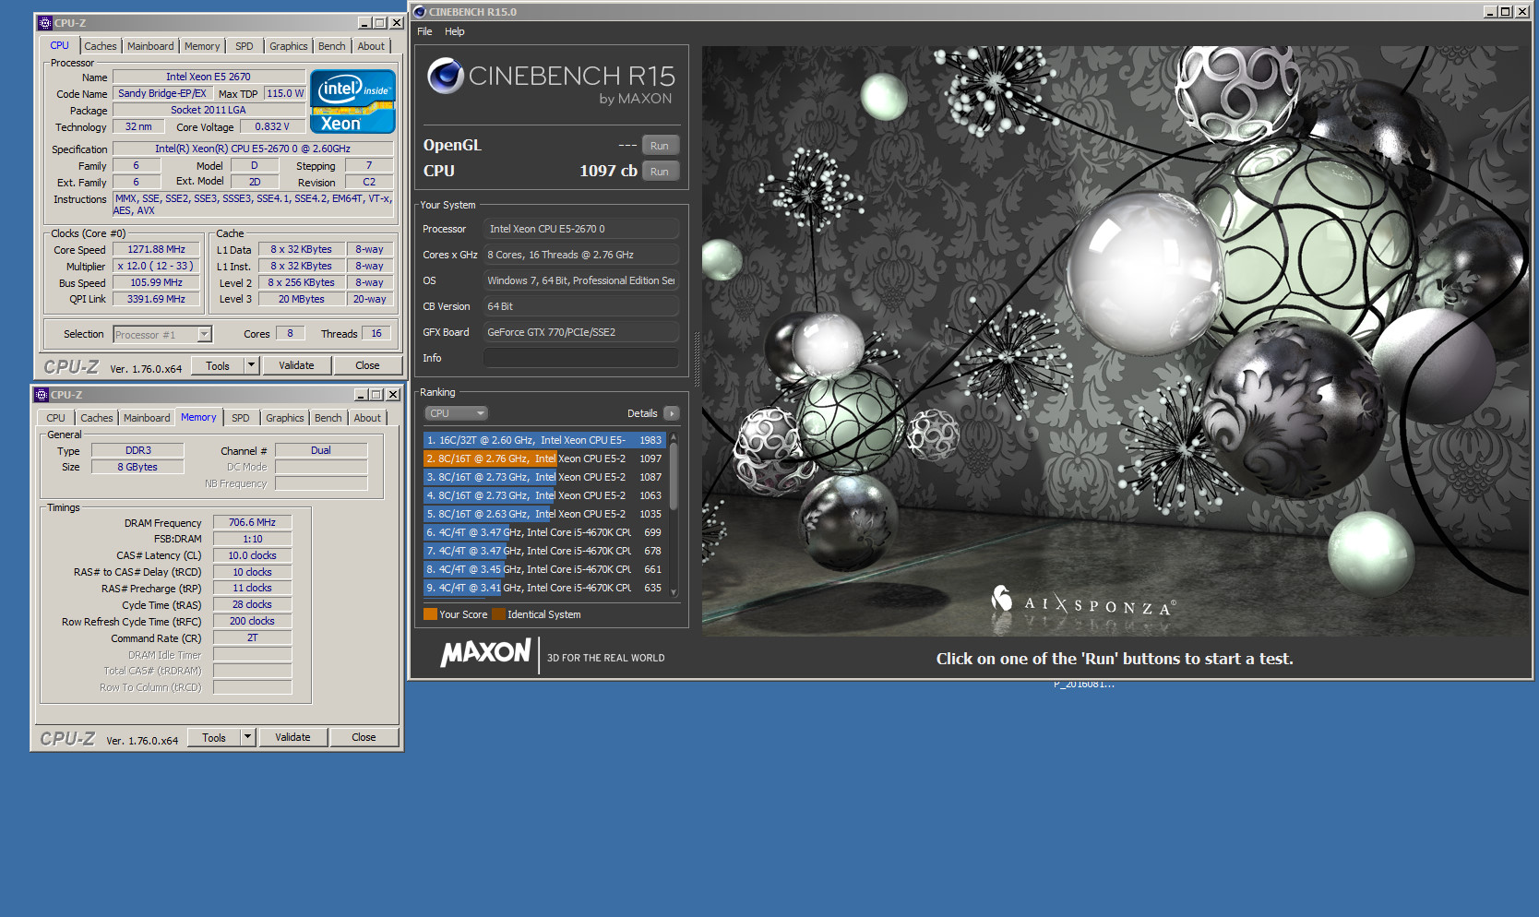Switch to Bench tab in lower CPU-Z window

click(328, 418)
